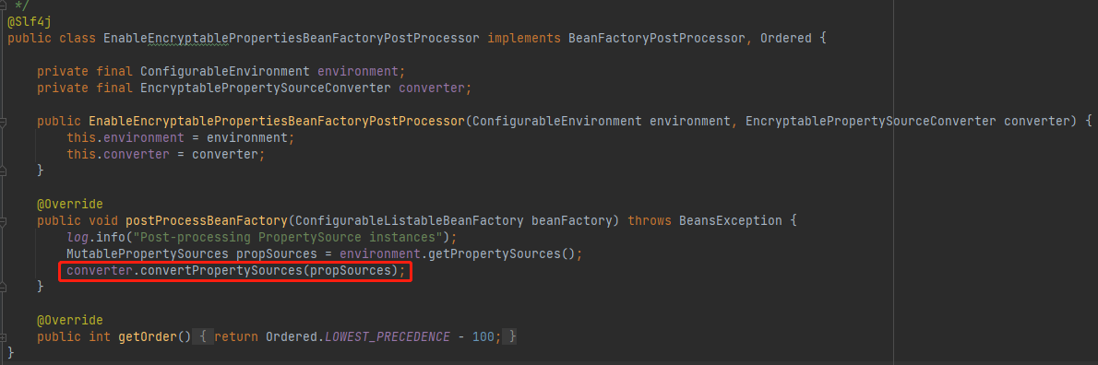Collapse the postProcessBeanFactory method fold marker
The height and width of the screenshot is (365, 1098).
tap(4, 221)
